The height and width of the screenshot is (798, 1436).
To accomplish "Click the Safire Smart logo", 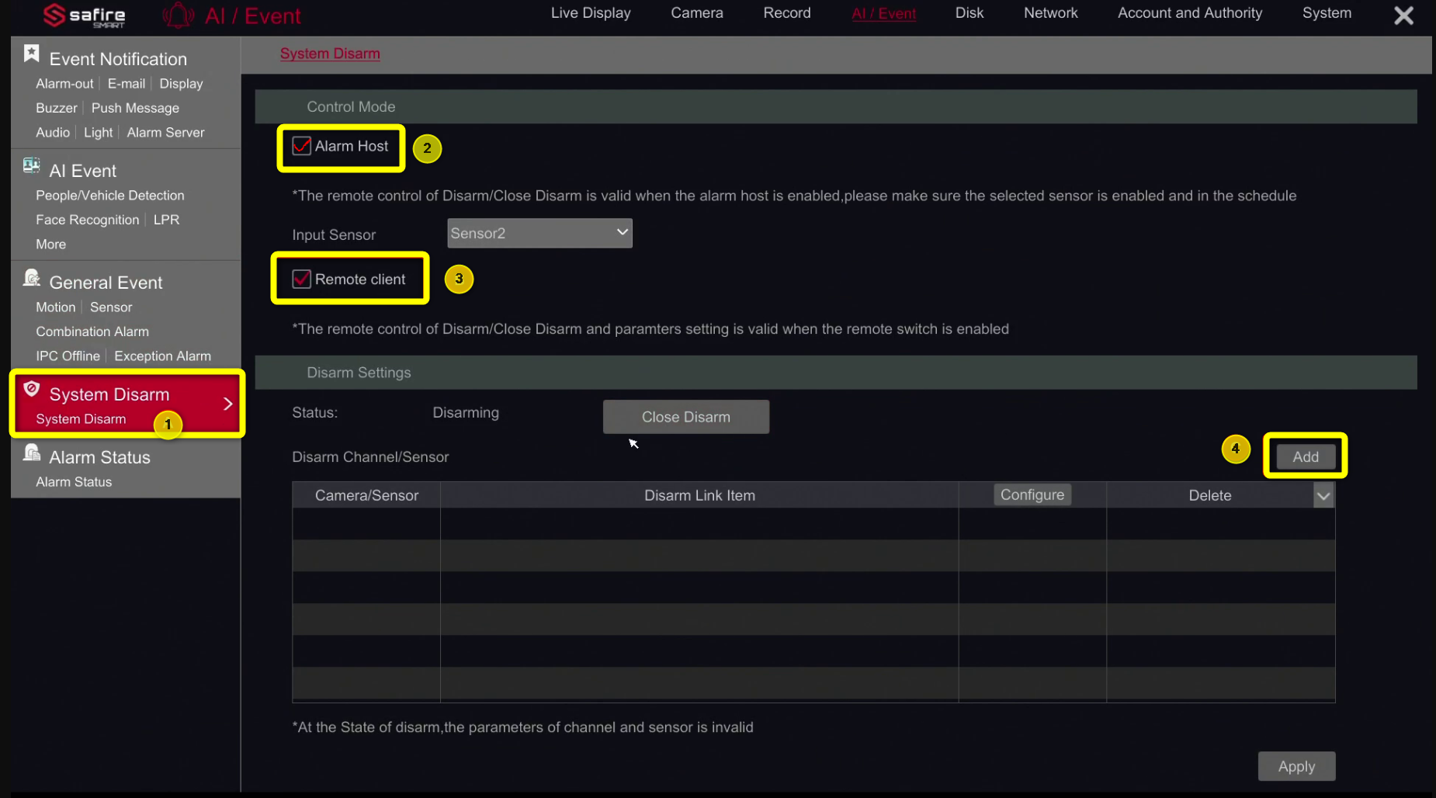I will (x=83, y=15).
